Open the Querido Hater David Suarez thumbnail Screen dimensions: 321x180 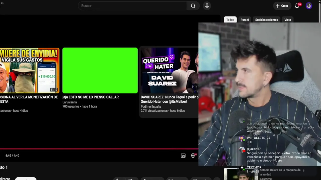[170, 70]
